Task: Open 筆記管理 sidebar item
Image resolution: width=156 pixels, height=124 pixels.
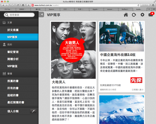Action: (19, 52)
